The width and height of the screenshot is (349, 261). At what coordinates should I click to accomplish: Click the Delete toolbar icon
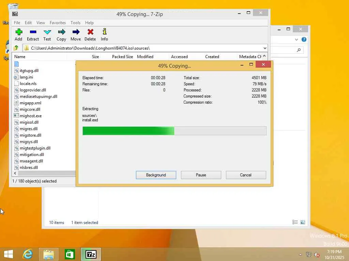click(x=90, y=32)
